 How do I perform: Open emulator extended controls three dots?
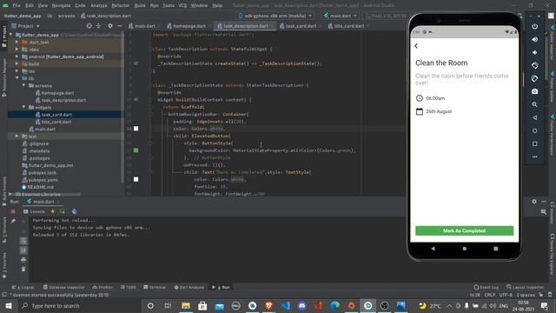coord(535,156)
